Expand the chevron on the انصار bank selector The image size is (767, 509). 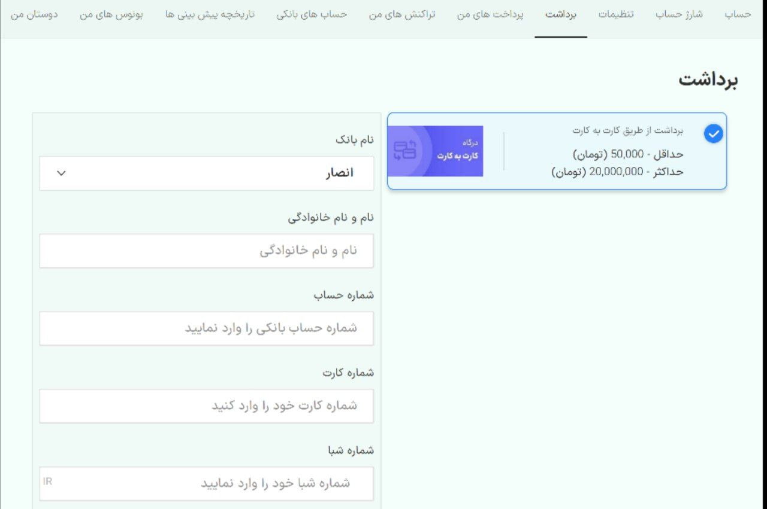[x=60, y=173]
